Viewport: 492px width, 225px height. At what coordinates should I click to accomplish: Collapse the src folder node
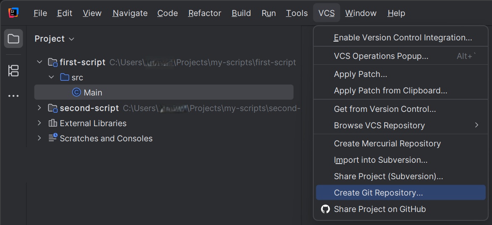click(x=51, y=77)
